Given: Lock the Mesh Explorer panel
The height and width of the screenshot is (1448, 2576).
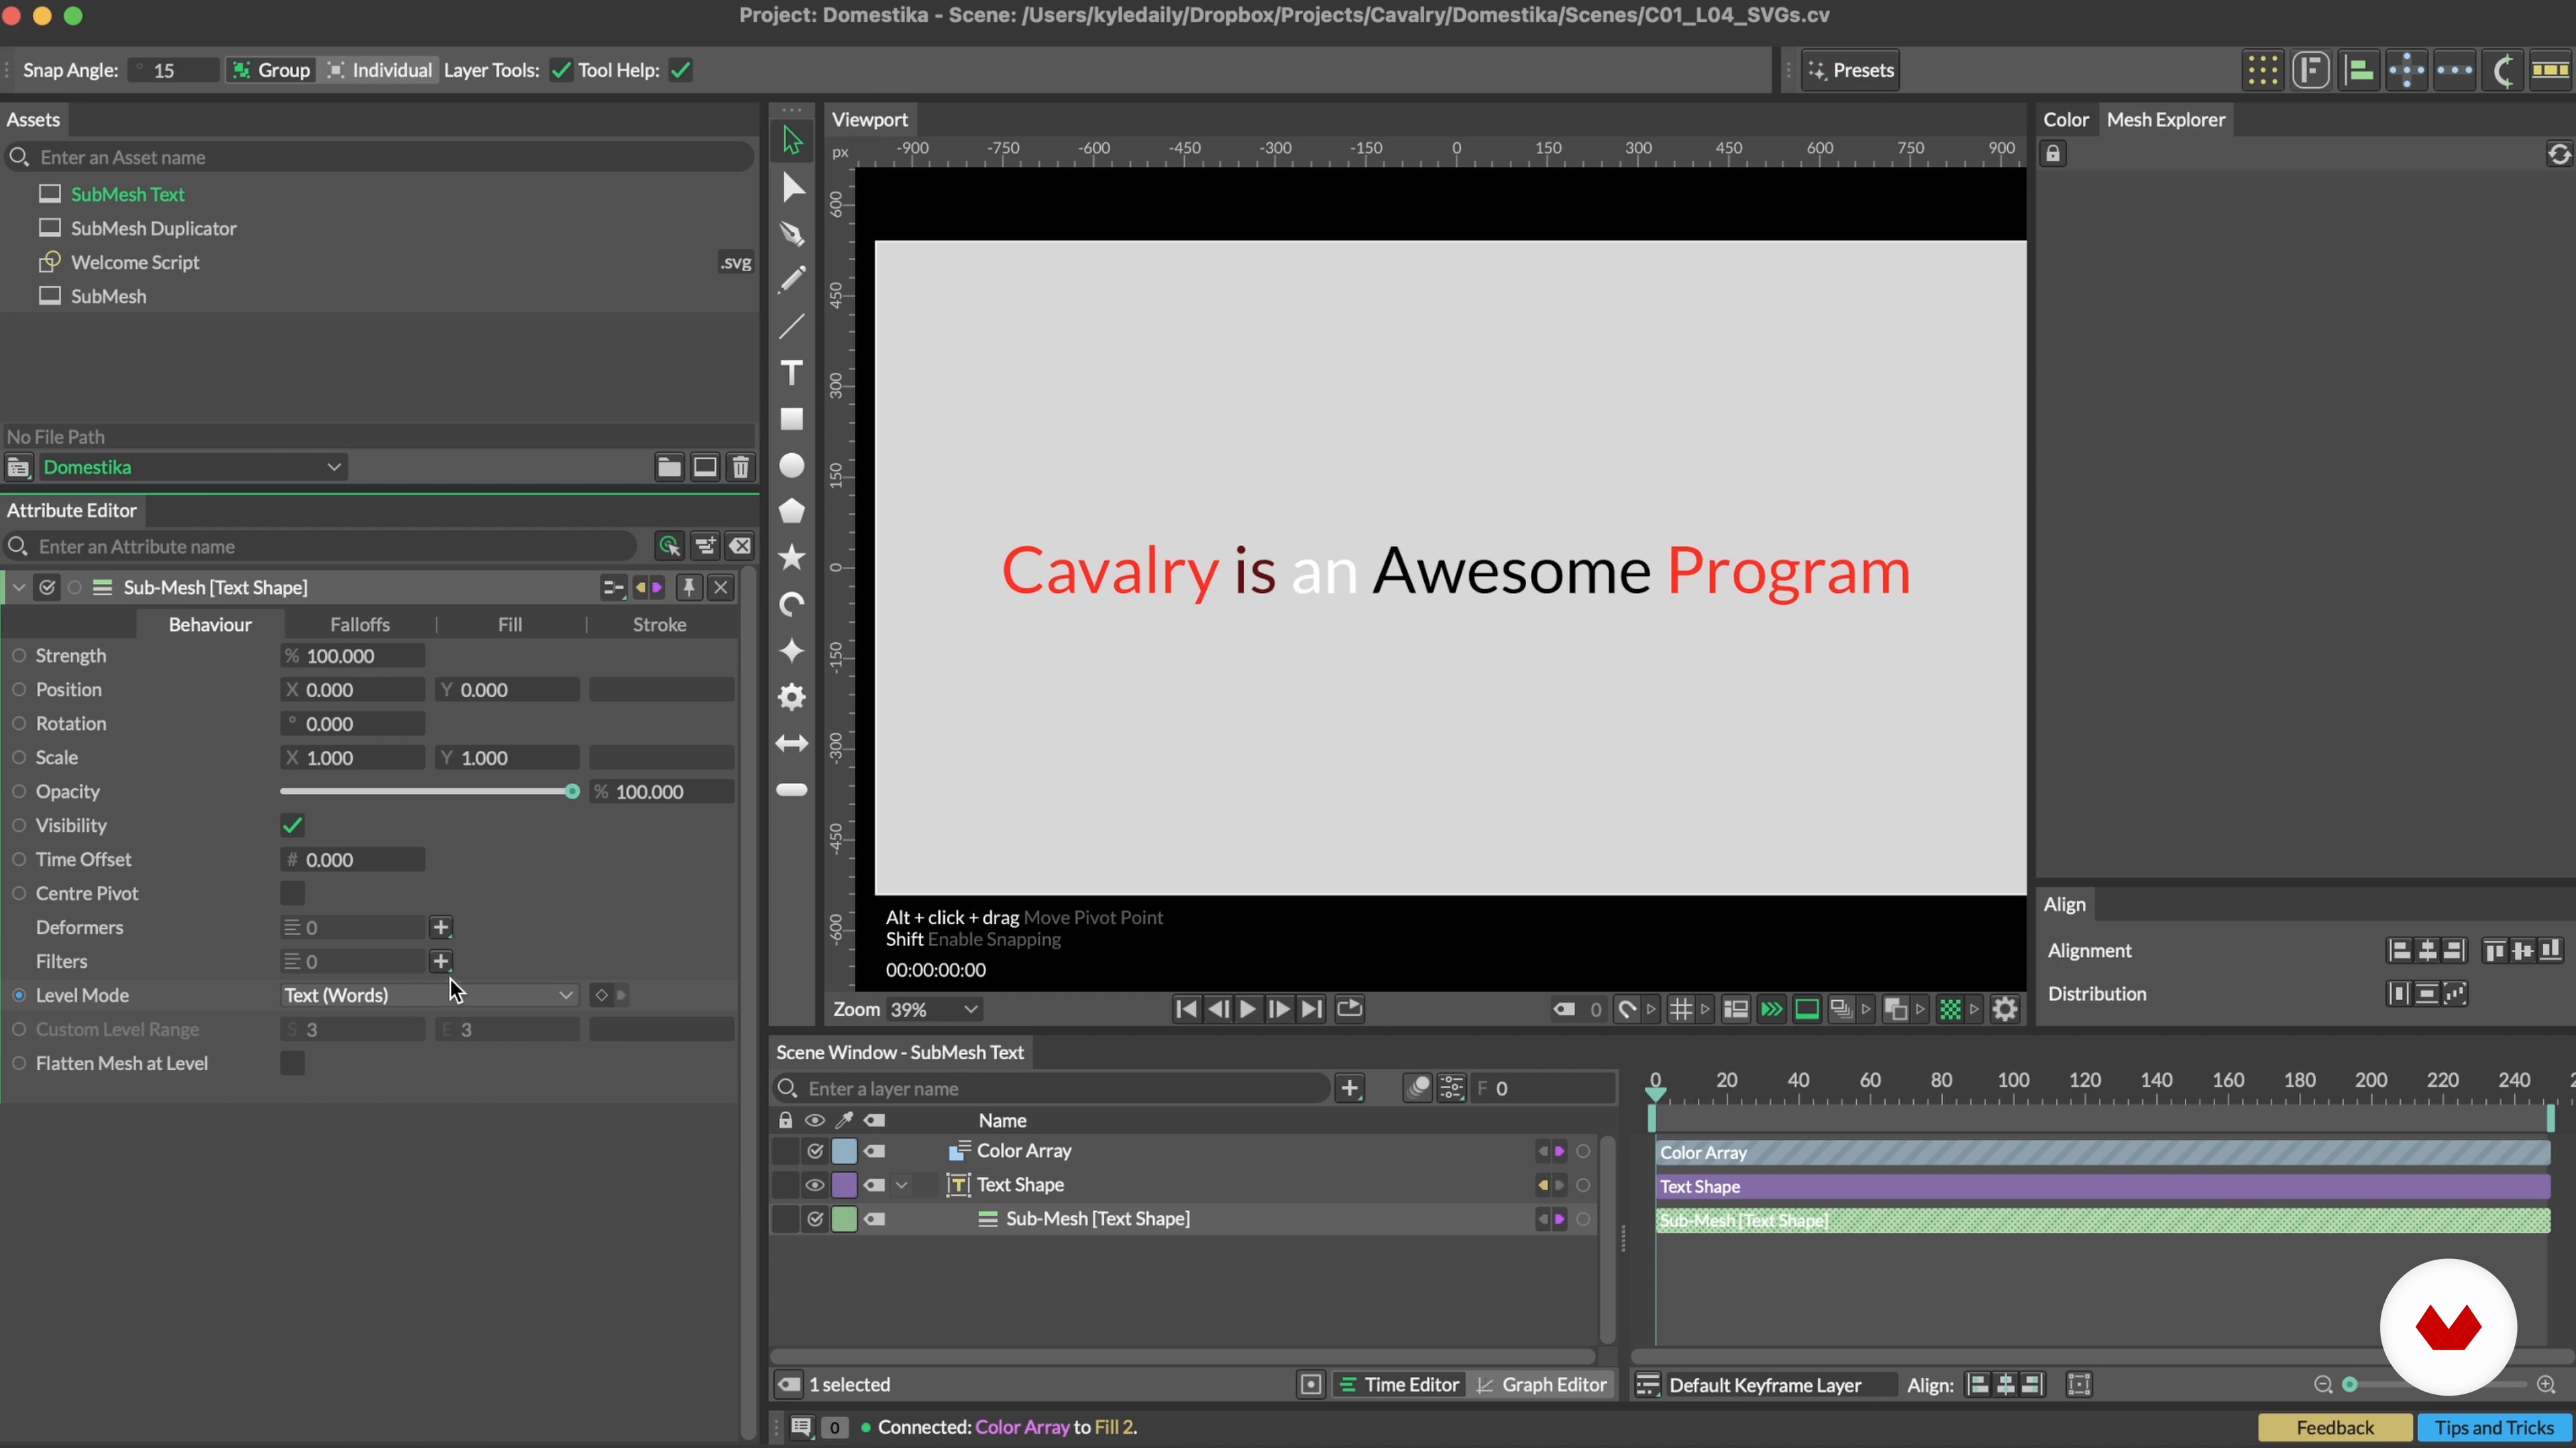Looking at the screenshot, I should [x=2053, y=154].
